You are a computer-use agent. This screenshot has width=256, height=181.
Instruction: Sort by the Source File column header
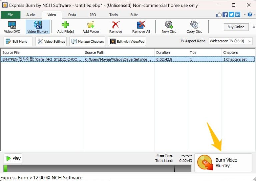[x=42, y=53]
